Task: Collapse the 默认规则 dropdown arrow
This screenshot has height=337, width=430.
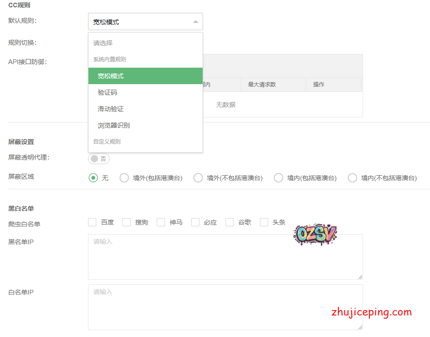Action: 196,21
